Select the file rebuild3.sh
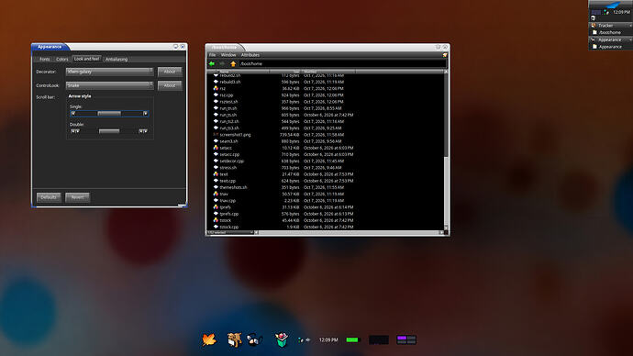 click(230, 82)
